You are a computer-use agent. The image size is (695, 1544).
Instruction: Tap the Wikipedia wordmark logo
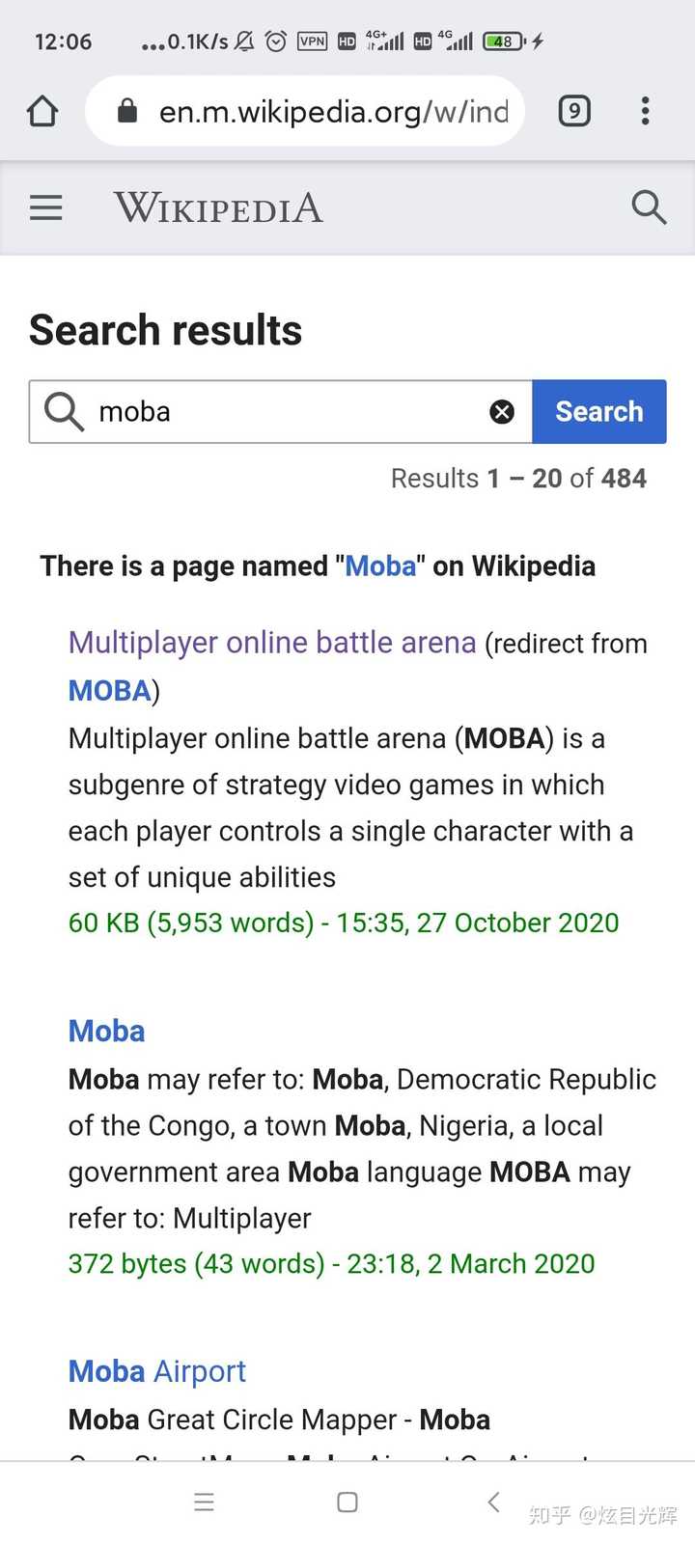pos(217,207)
